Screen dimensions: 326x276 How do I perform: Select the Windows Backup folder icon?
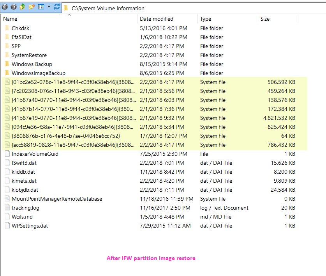click(7, 64)
